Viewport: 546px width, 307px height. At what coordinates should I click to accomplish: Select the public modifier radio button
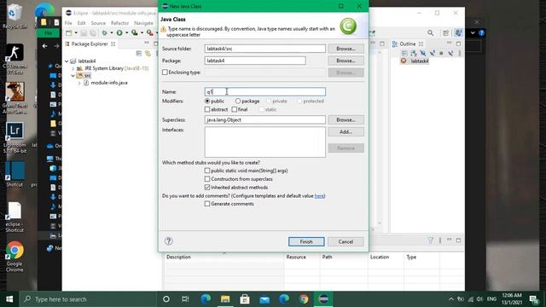click(x=207, y=101)
